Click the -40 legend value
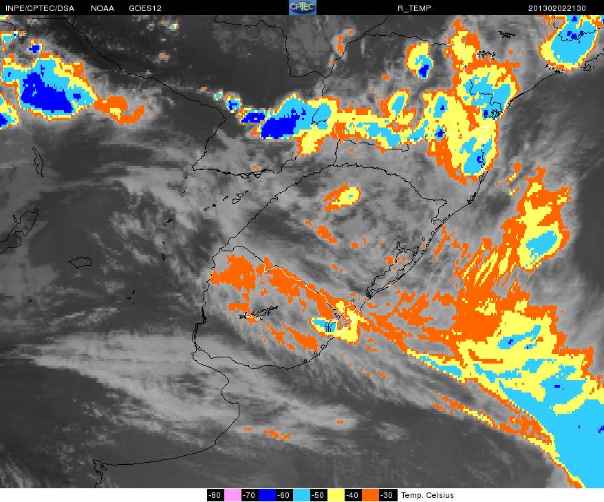The height and width of the screenshot is (502, 604). click(353, 495)
